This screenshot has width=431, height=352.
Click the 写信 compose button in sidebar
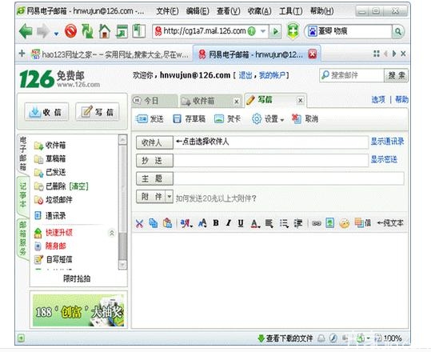(x=98, y=112)
